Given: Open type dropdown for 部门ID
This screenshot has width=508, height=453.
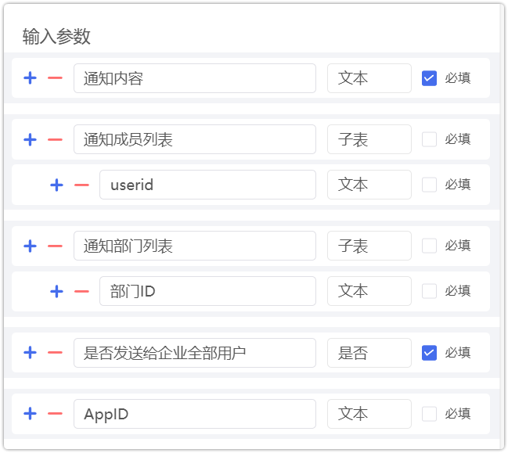Looking at the screenshot, I should point(369,291).
